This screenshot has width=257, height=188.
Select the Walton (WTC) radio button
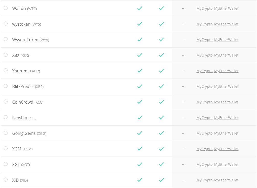pyautogui.click(x=6, y=8)
